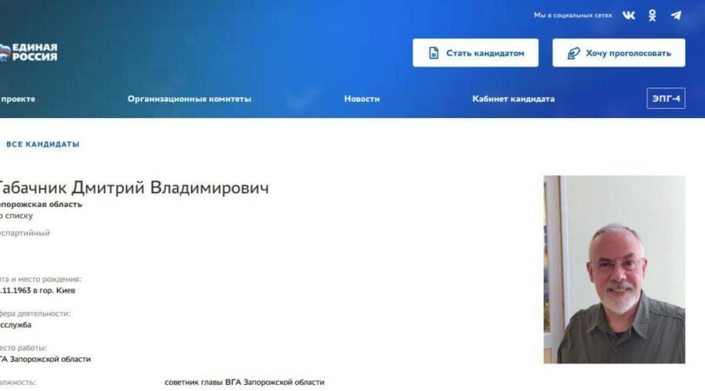This screenshot has width=705, height=391.
Task: Return via the Все кандидаты link
Action: [x=42, y=145]
